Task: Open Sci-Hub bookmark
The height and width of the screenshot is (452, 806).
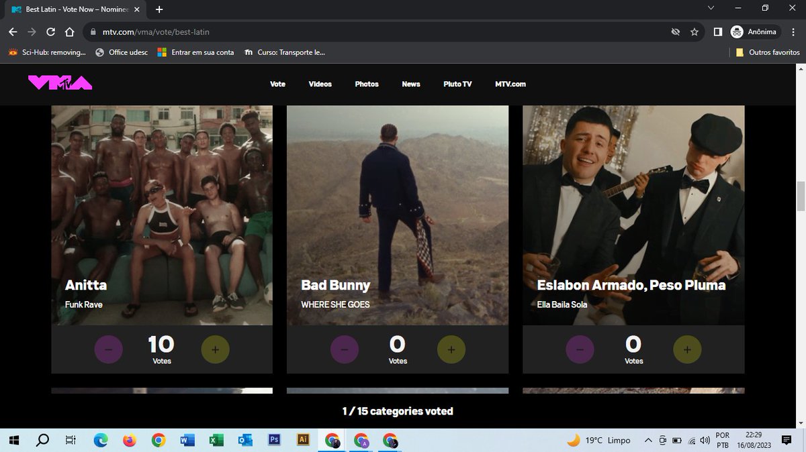Action: point(46,52)
